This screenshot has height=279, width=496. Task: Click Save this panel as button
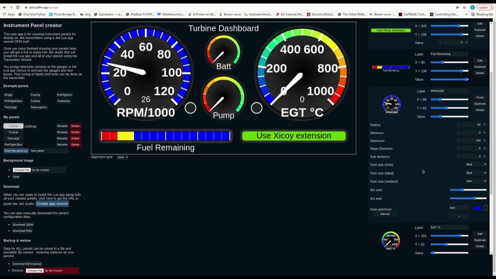pyautogui.click(x=16, y=151)
